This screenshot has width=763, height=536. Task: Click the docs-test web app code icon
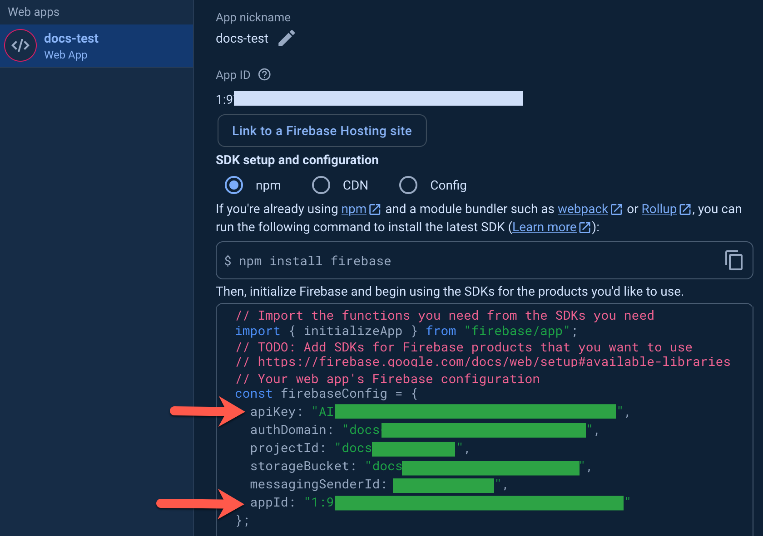(20, 45)
